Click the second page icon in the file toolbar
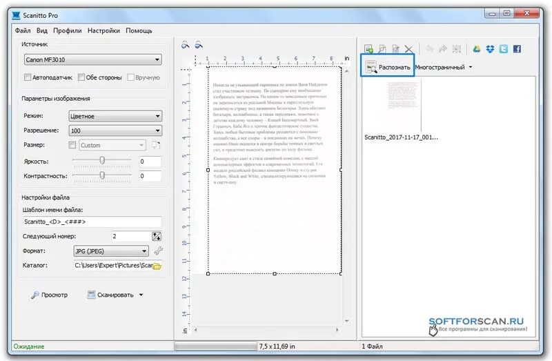This screenshot has width=552, height=361. (382, 49)
